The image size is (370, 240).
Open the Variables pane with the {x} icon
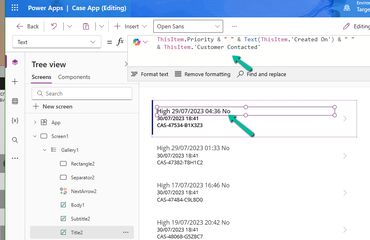point(15,120)
